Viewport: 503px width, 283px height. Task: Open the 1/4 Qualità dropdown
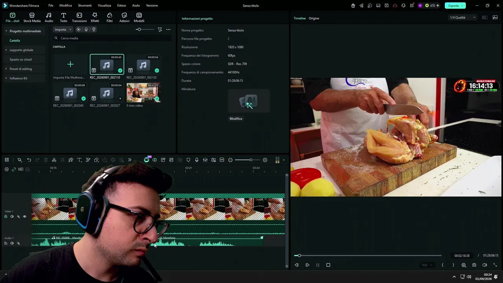tap(463, 18)
